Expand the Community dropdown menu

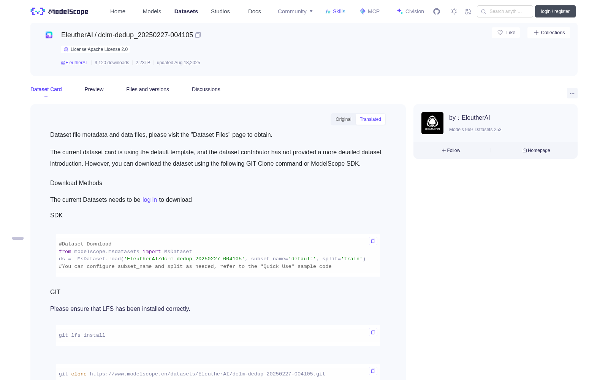click(295, 11)
